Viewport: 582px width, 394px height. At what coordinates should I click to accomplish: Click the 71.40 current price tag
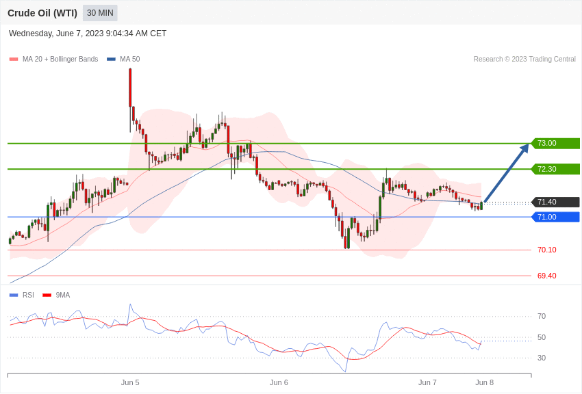pos(555,202)
